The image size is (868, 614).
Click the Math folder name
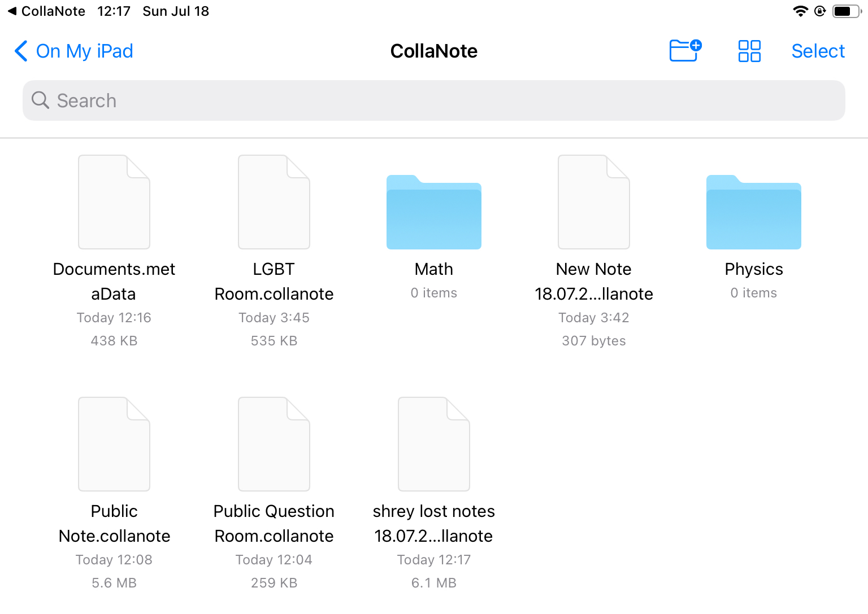point(434,269)
